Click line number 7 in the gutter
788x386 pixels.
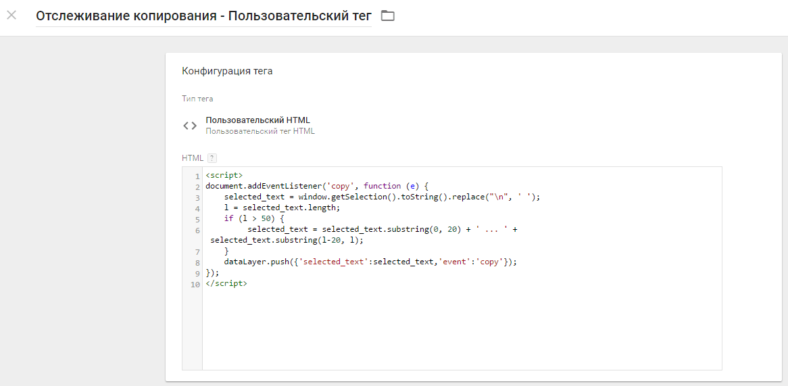pyautogui.click(x=197, y=251)
